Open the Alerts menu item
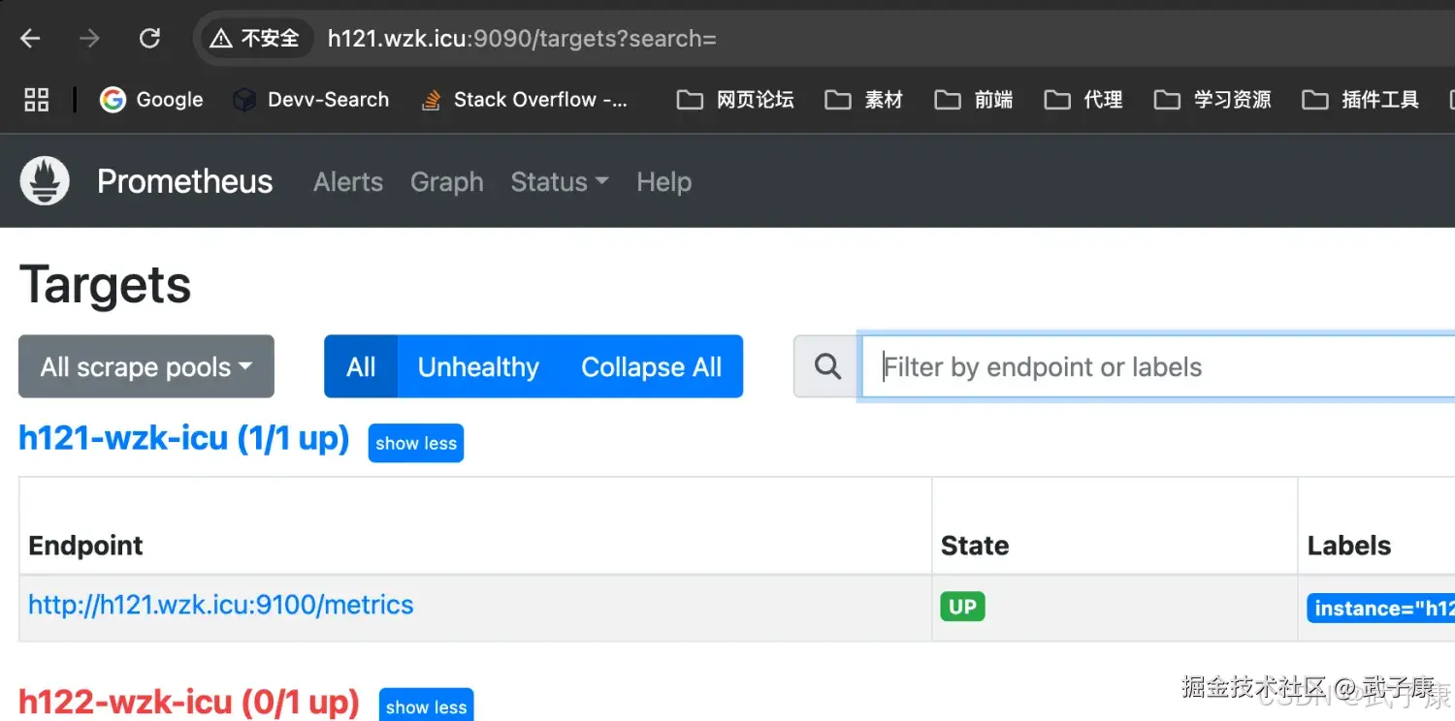The width and height of the screenshot is (1455, 721). [x=347, y=182]
